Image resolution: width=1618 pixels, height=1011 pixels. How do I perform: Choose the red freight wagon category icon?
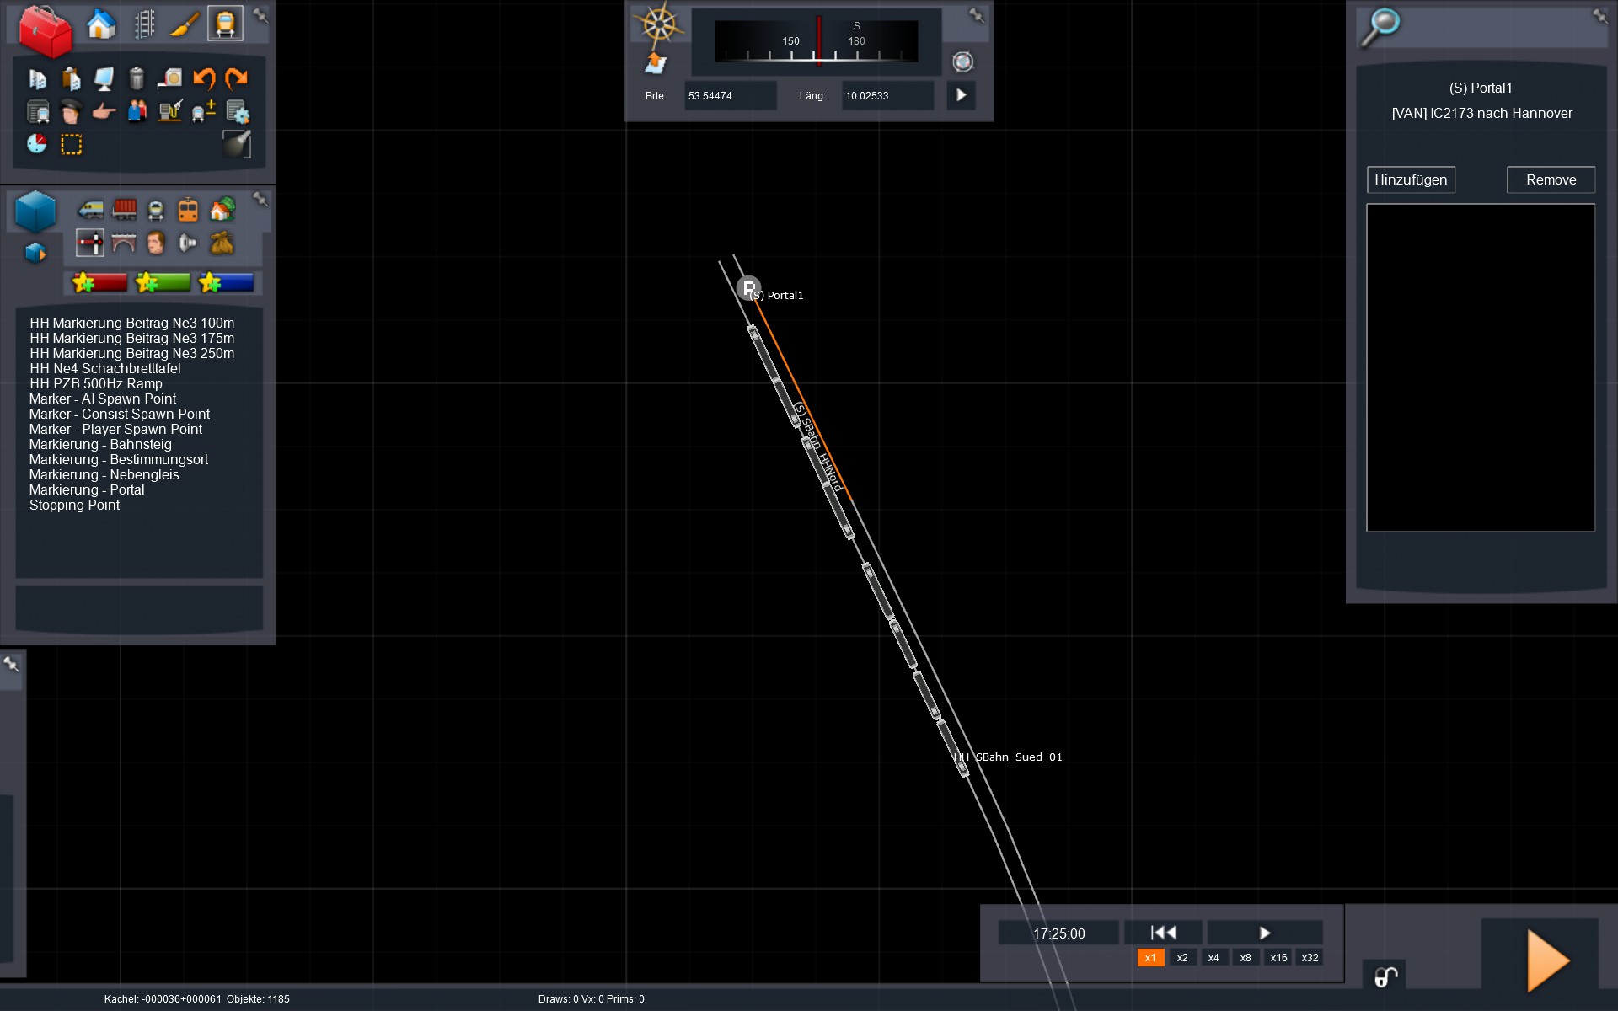124,209
